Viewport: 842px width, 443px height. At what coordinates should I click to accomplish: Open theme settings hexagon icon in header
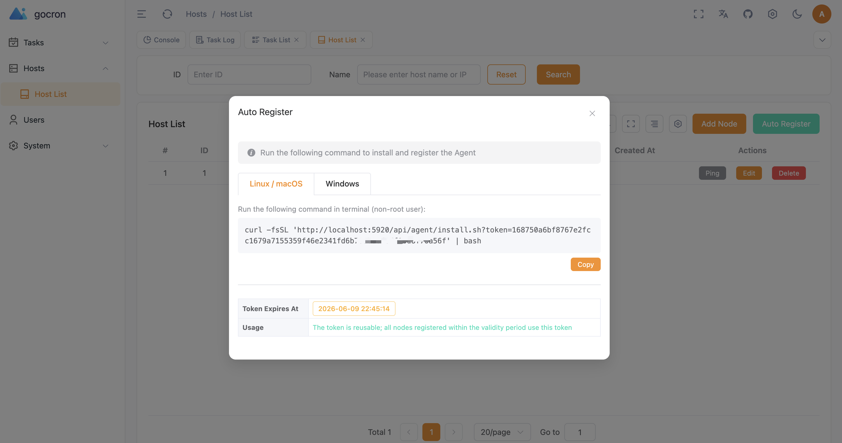click(x=772, y=14)
